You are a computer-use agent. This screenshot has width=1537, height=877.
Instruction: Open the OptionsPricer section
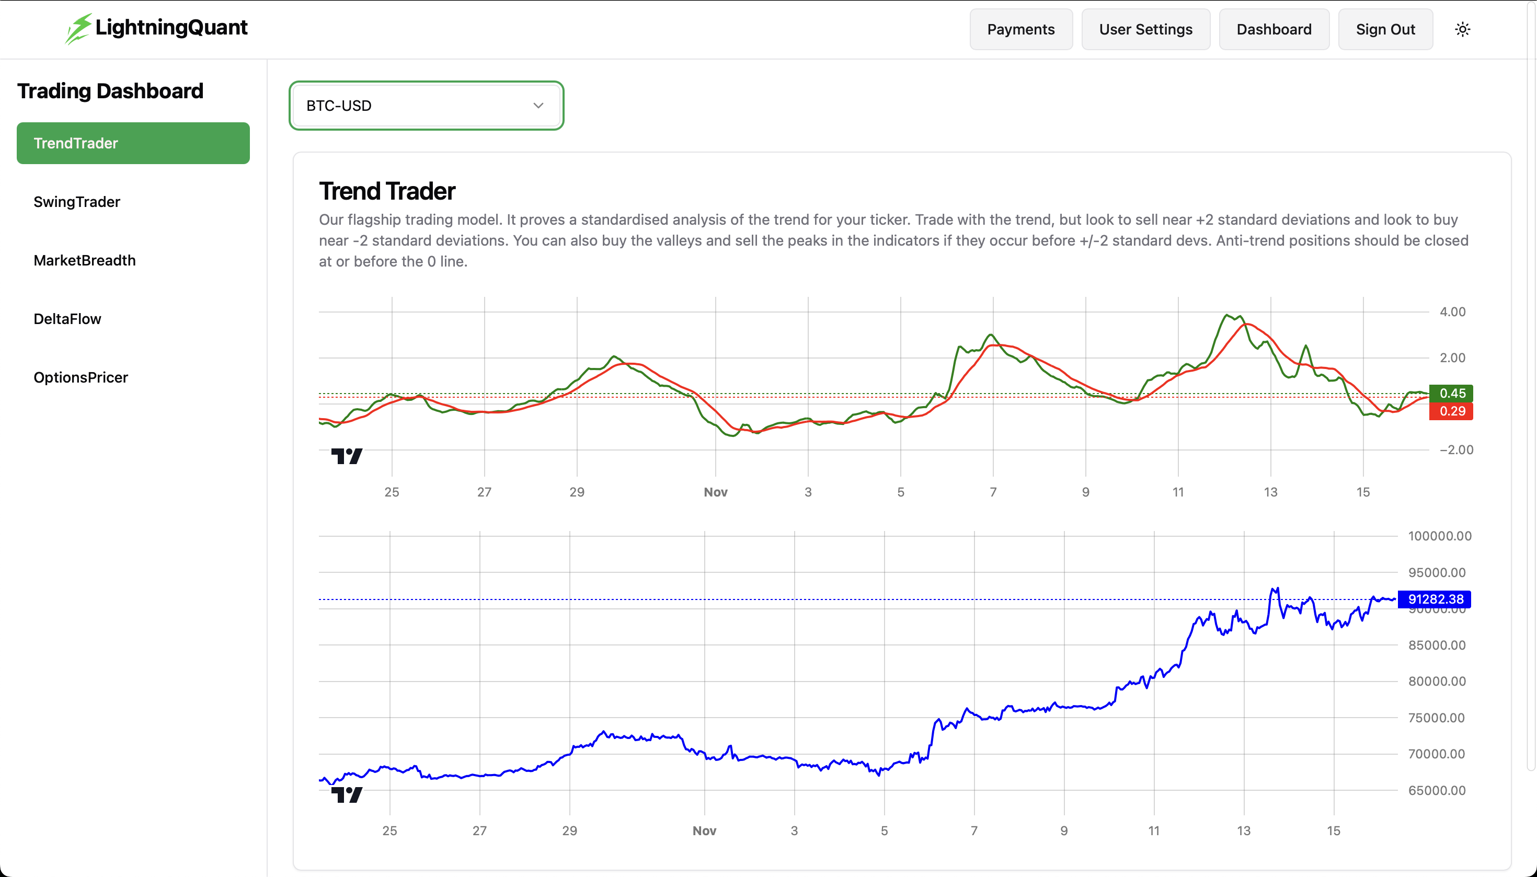(x=133, y=377)
